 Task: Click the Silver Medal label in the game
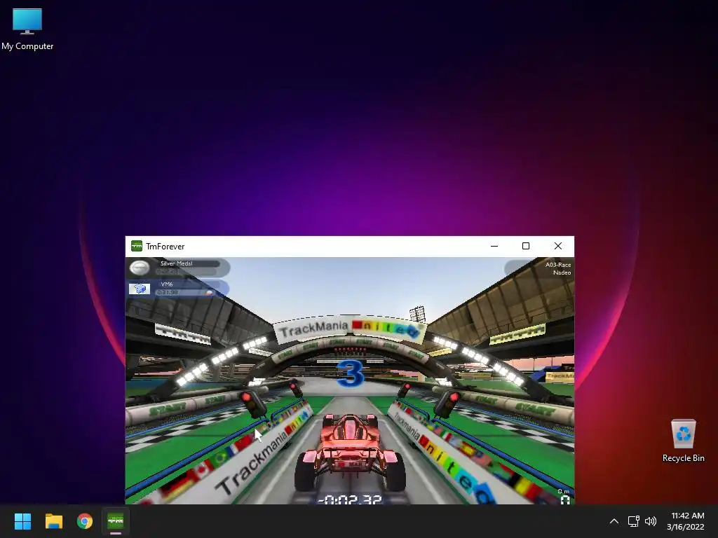coord(176,263)
